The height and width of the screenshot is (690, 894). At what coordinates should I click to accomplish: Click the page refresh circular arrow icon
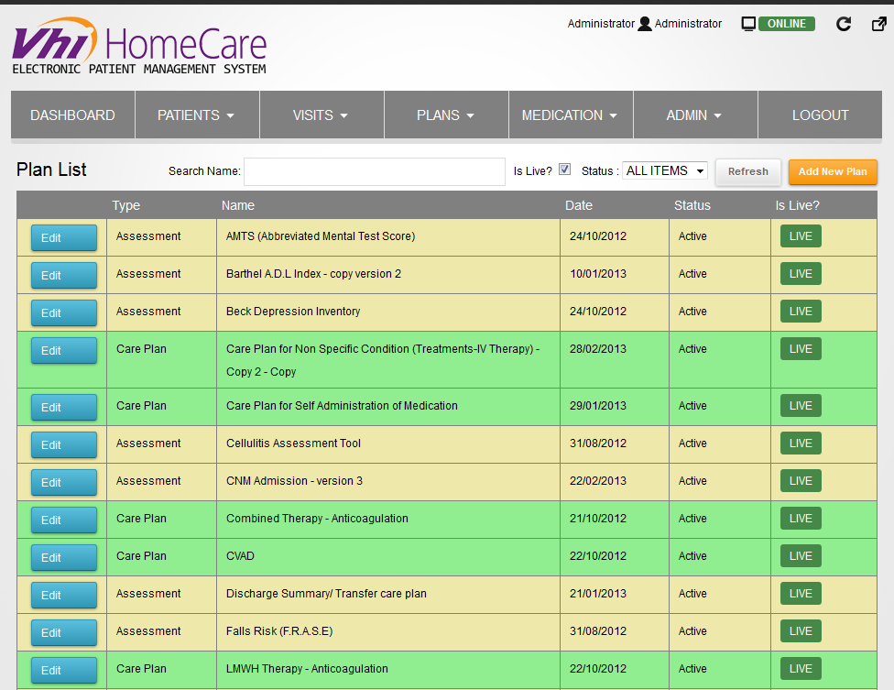[844, 24]
